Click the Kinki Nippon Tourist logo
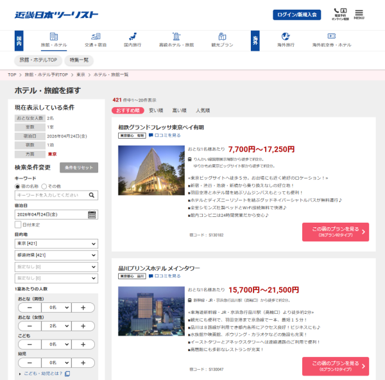Viewport: 385px width, 380px height. tap(56, 15)
